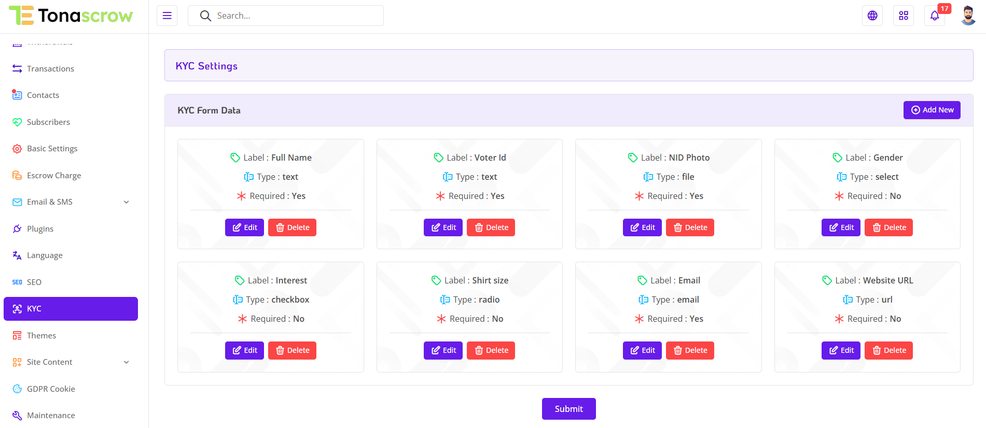Click the Basic Settings gear icon

[x=17, y=149]
